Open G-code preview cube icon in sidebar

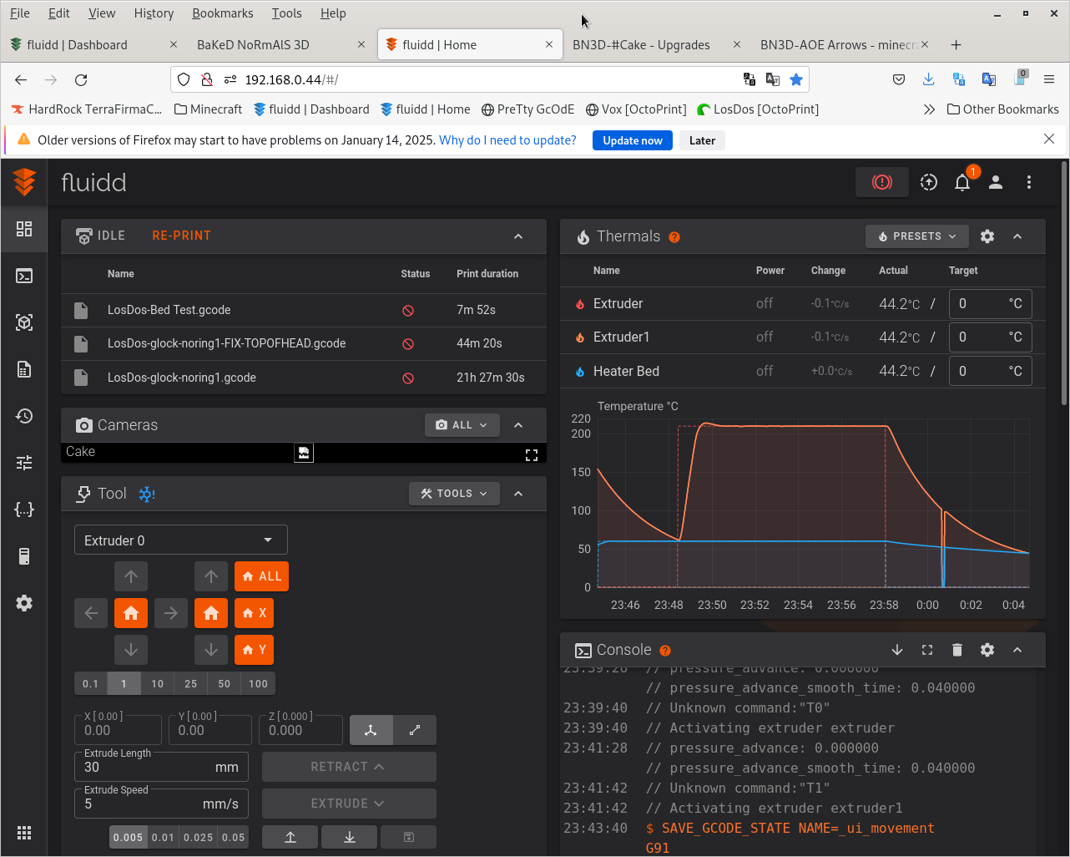coord(24,322)
